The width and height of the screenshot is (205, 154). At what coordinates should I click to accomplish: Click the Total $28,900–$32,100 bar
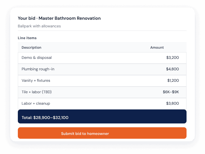tap(102, 116)
